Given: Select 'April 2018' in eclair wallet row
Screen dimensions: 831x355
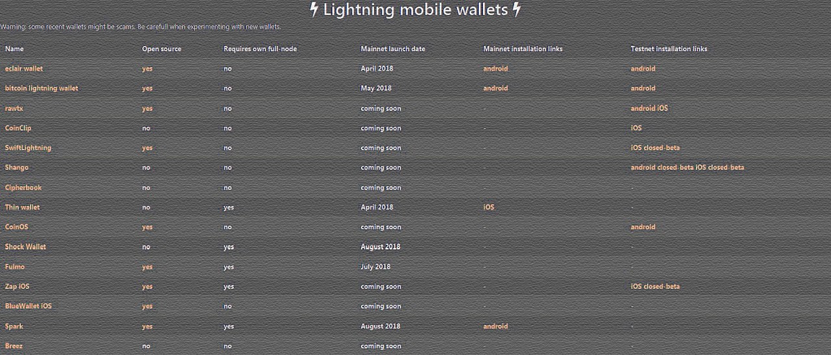Looking at the screenshot, I should pyautogui.click(x=377, y=69).
